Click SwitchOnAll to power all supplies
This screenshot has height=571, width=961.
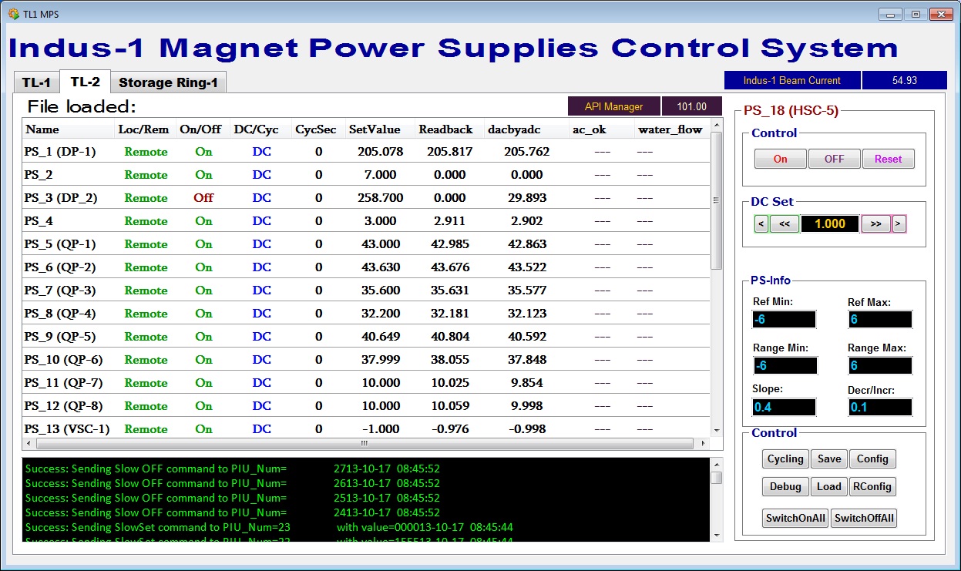(x=795, y=519)
